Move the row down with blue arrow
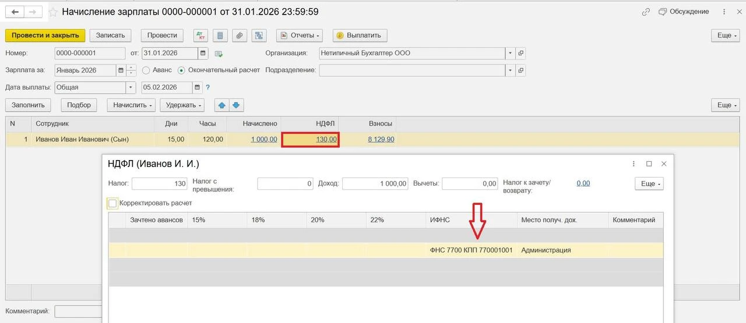Image resolution: width=746 pixels, height=323 pixels. tap(236, 105)
